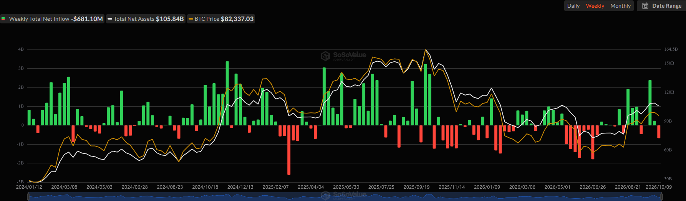
Task: Click the 2025/11/14 date label
Action: point(452,187)
